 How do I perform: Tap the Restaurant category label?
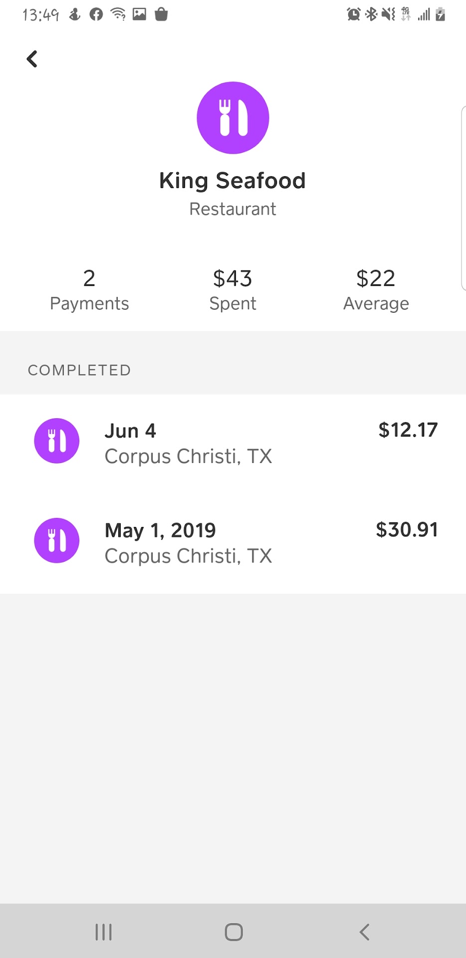[233, 209]
